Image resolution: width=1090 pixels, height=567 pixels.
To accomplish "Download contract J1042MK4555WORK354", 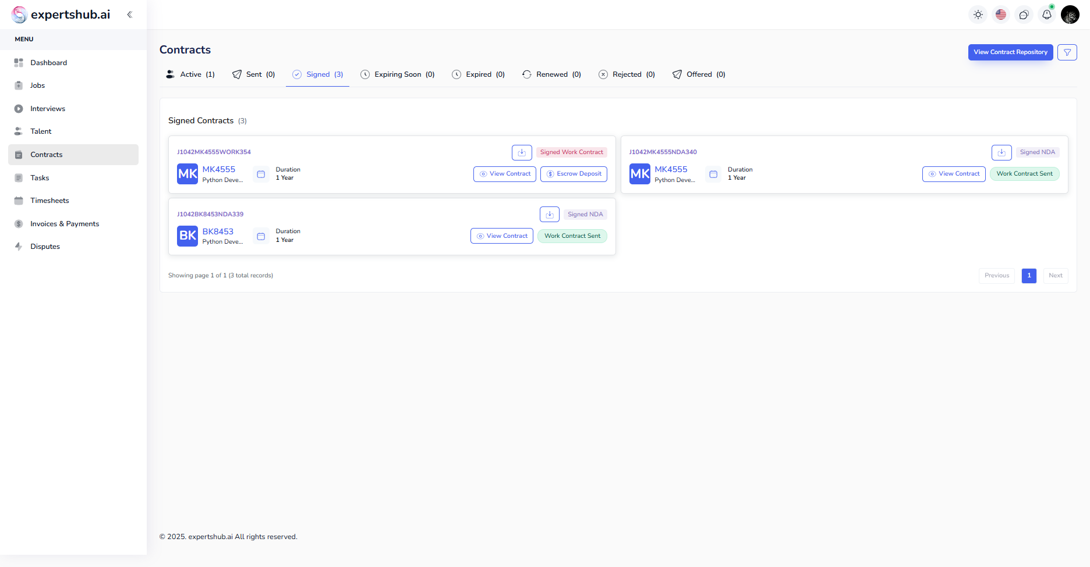I will click(x=522, y=152).
